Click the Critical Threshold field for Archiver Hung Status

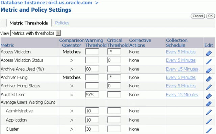[114, 86]
